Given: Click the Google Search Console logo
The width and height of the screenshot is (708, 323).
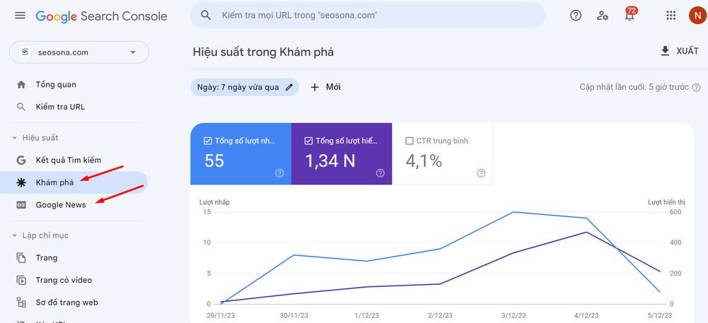Looking at the screenshot, I should [101, 17].
